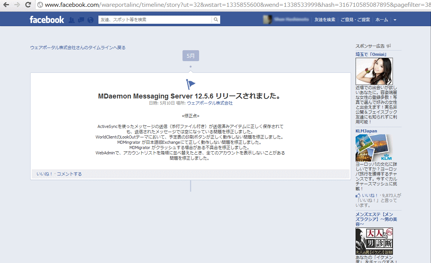Click the 5月 timeline month marker

pos(190,56)
